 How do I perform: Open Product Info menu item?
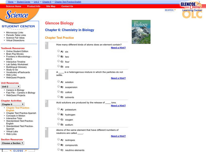click(x=34, y=6)
